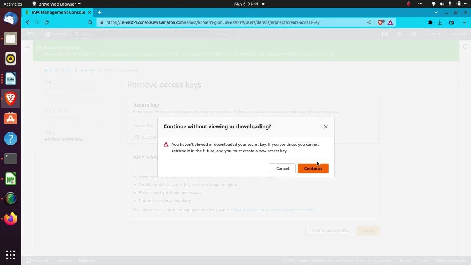Launch Thunderbird from the dock
The height and width of the screenshot is (265, 471).
point(11,19)
